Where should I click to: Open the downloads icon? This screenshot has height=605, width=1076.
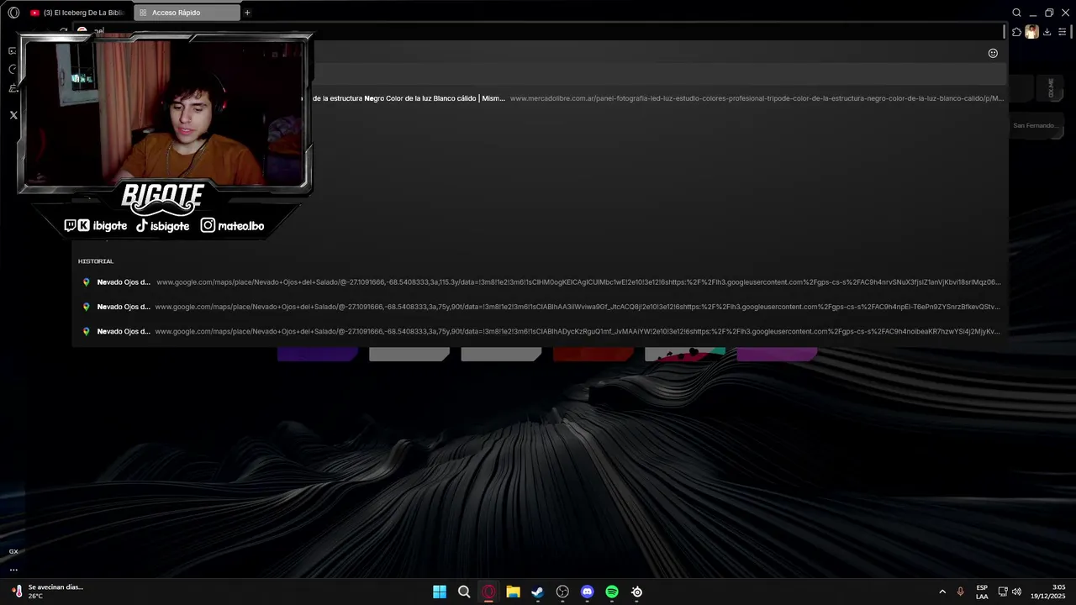pyautogui.click(x=1047, y=32)
